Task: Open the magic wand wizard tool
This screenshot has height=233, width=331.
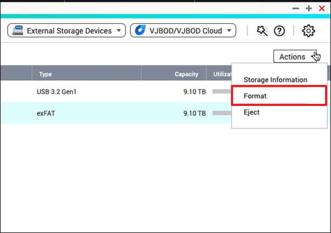Action: coord(262,31)
